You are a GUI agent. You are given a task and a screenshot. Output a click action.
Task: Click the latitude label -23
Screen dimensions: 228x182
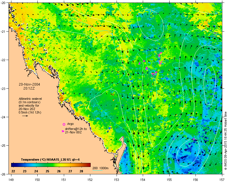(3, 88)
